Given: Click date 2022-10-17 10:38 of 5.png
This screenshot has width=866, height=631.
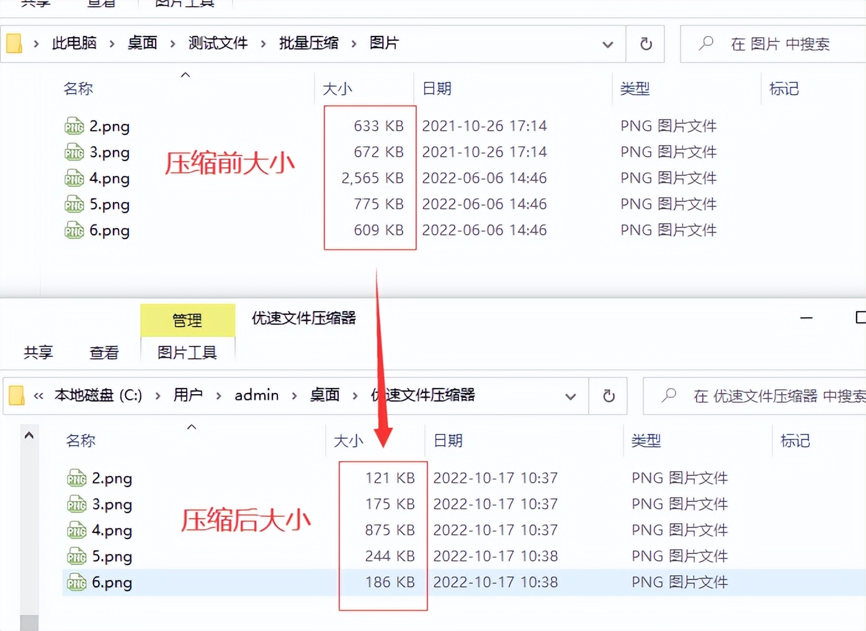Looking at the screenshot, I should pyautogui.click(x=496, y=557).
